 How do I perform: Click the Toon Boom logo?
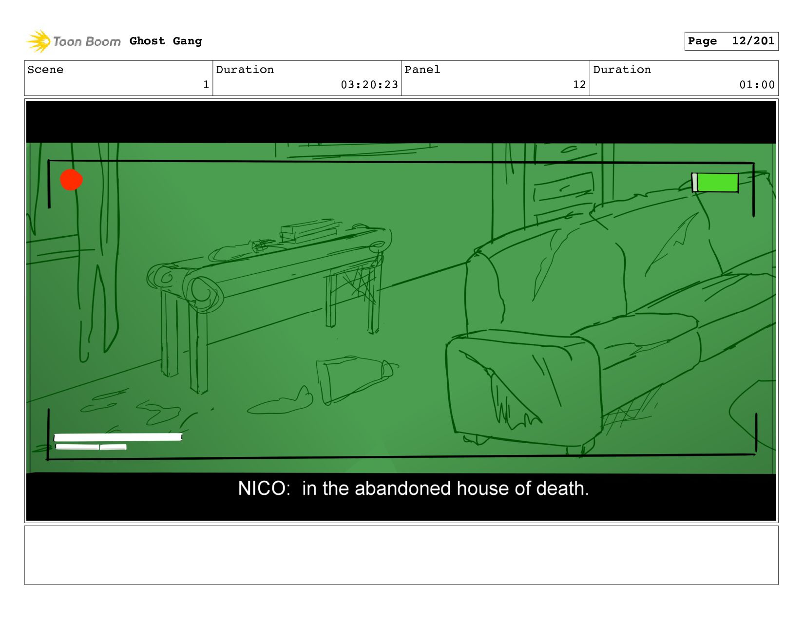point(73,41)
